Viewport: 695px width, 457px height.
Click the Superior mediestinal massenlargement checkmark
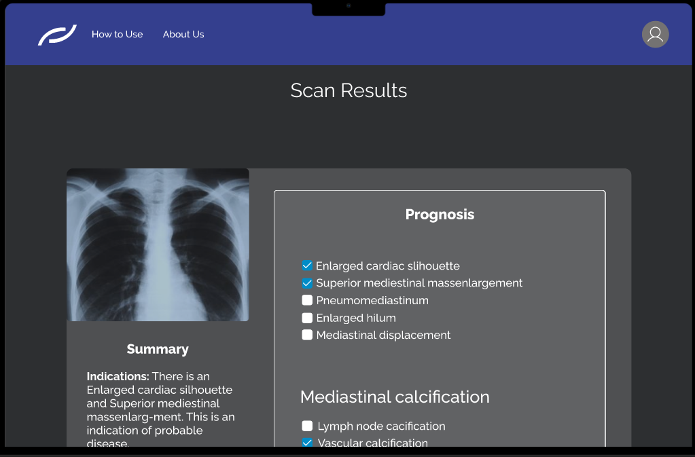(307, 282)
